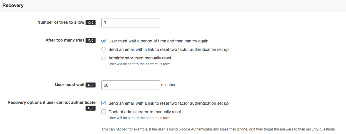Click search badge beside After too many tries
Viewport: 346px width, 134px height.
[x=91, y=41]
